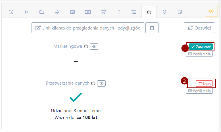Open the money payments tab
This screenshot has height=132, width=221.
click(88, 12)
